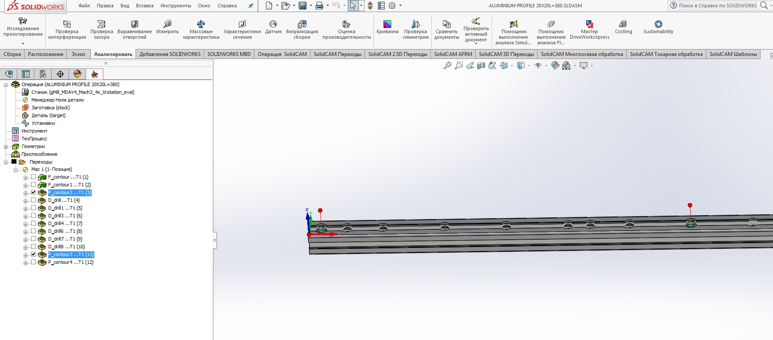Open Assembly Visualization (Визуализация сборки)
This screenshot has height=340, width=773.
(x=302, y=29)
